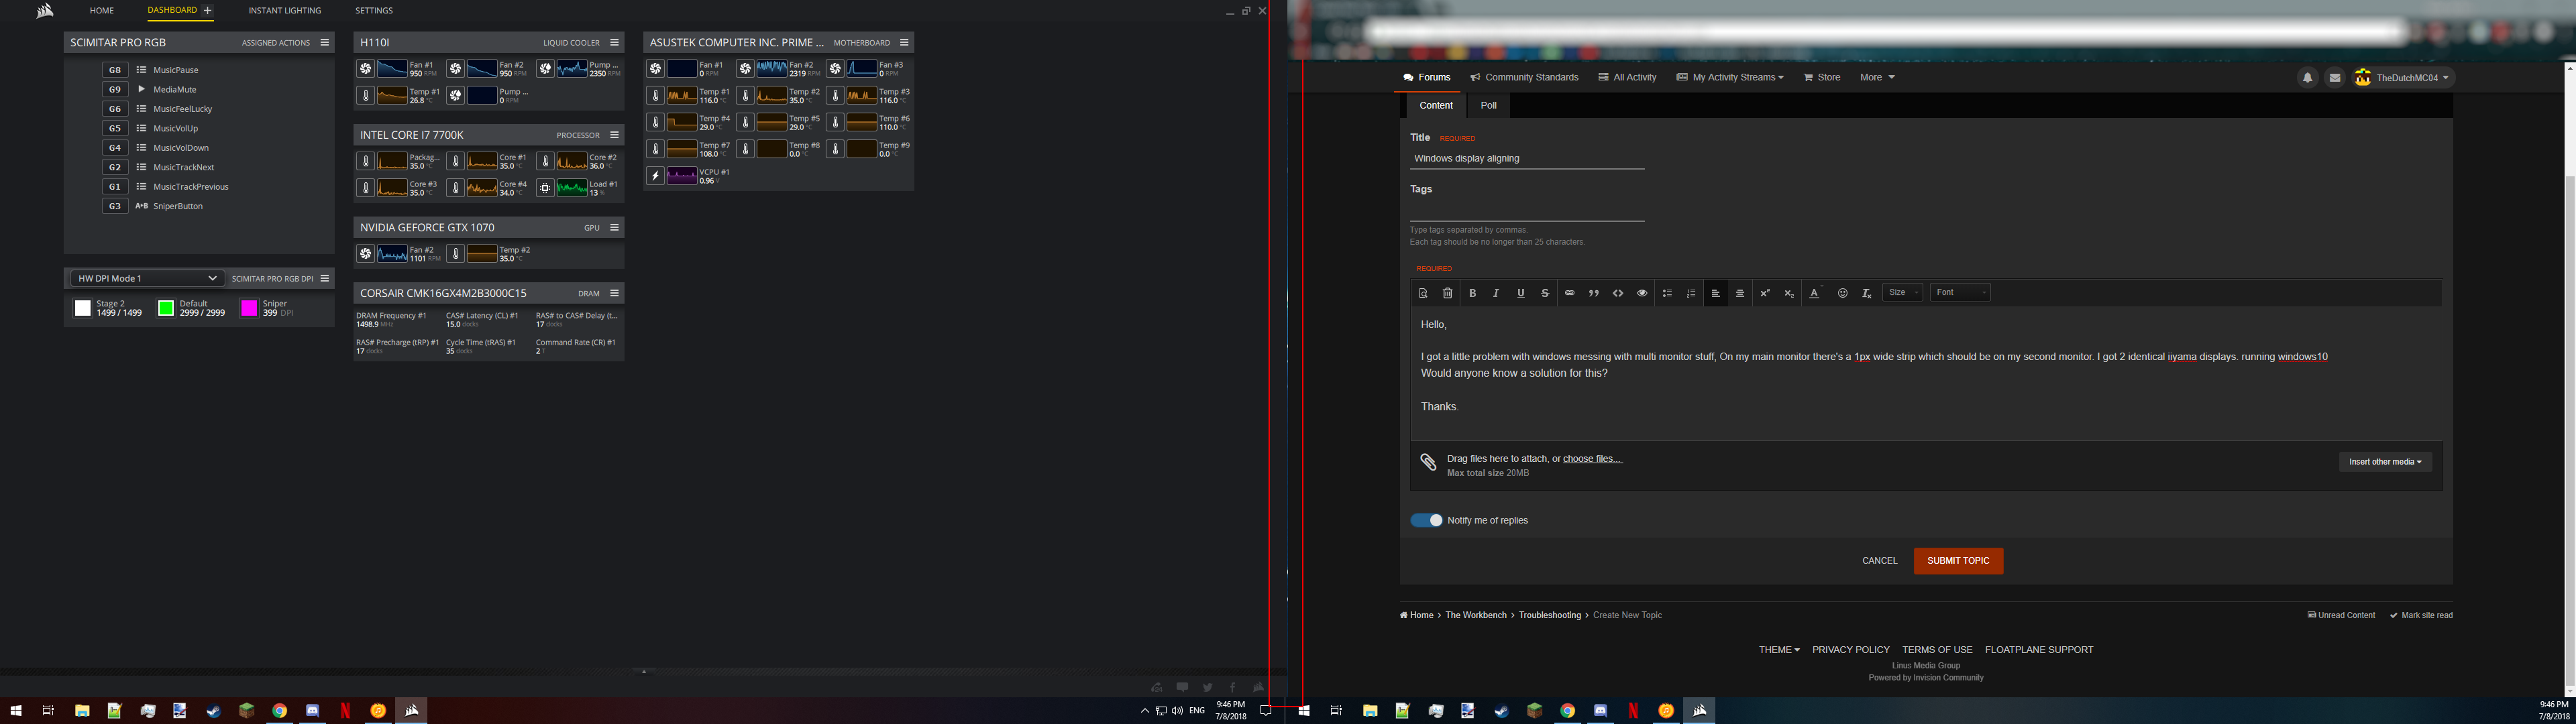Insert a code block with the <> icon

(x=1618, y=293)
